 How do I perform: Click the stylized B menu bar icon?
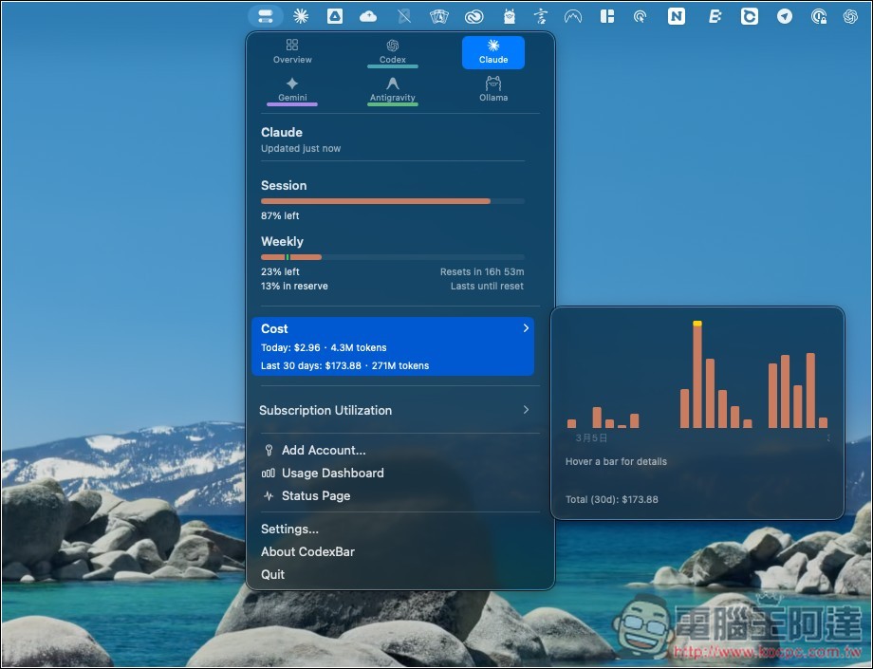pos(715,17)
